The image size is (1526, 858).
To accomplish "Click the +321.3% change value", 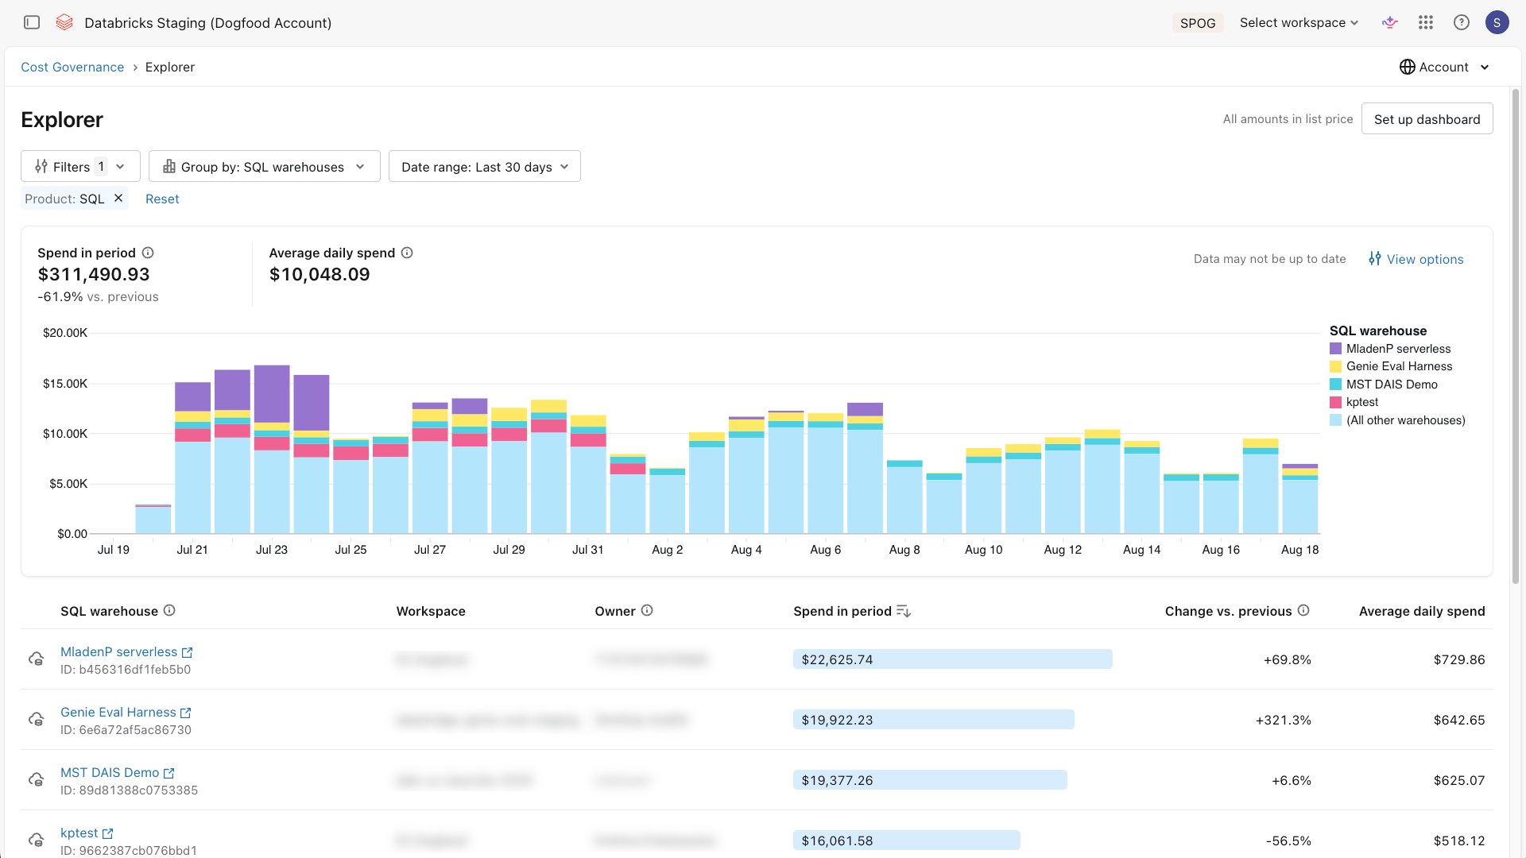I will click(x=1284, y=720).
